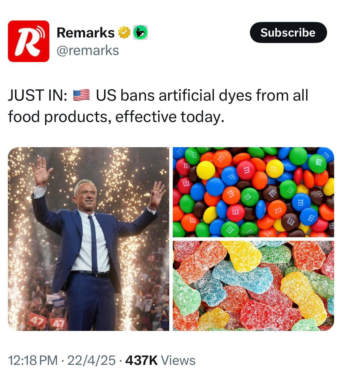Open the @remarks handle link
342x371 pixels.
88,50
